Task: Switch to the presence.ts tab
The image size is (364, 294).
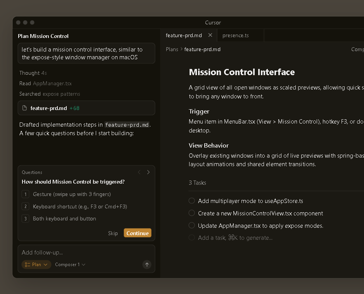Action: coord(236,35)
